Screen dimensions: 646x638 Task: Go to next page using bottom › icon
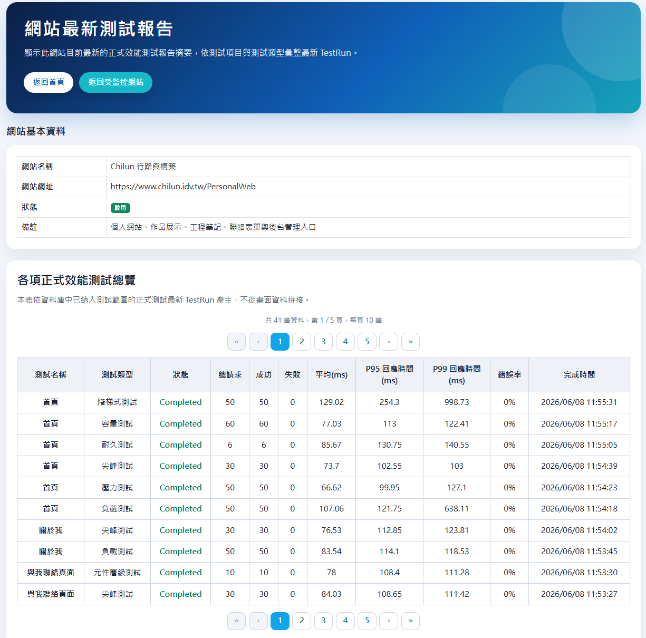[389, 621]
